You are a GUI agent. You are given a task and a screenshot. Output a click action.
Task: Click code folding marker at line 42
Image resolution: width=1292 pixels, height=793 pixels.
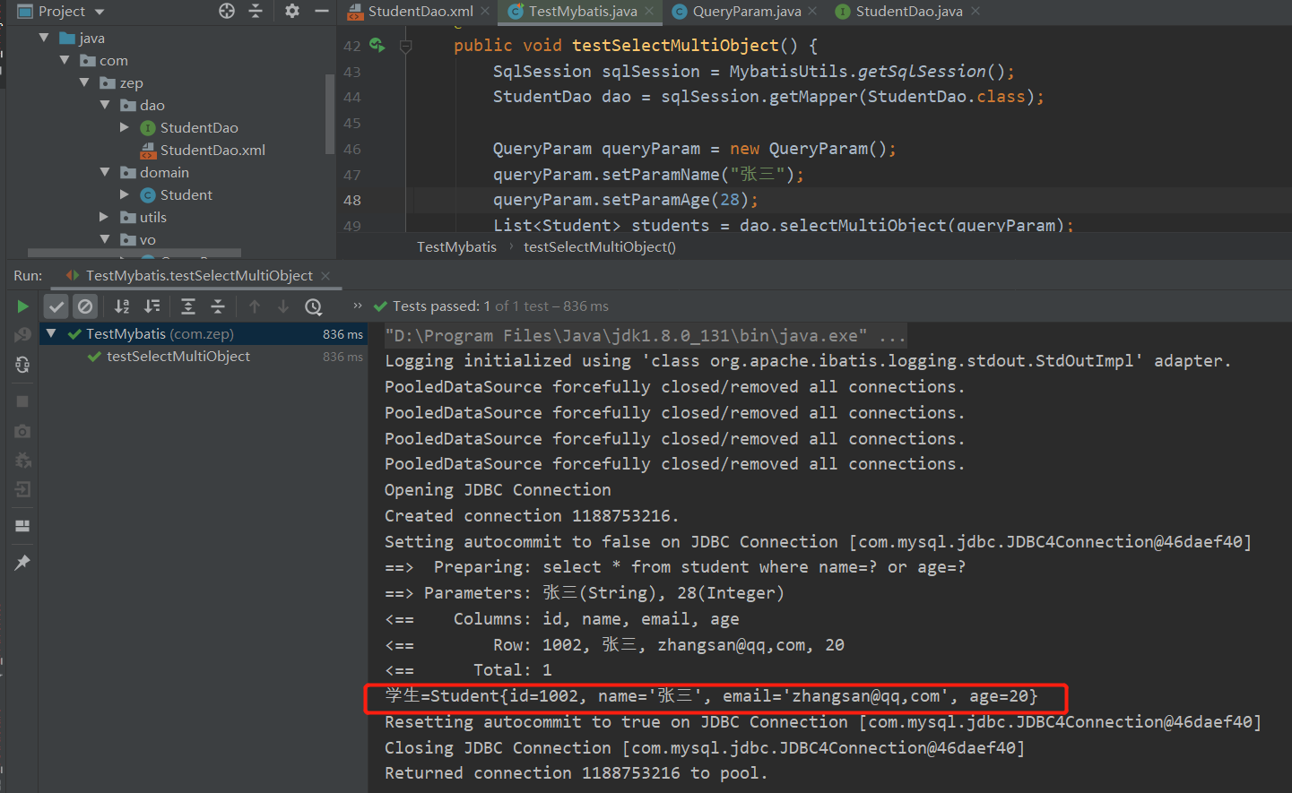(x=405, y=46)
